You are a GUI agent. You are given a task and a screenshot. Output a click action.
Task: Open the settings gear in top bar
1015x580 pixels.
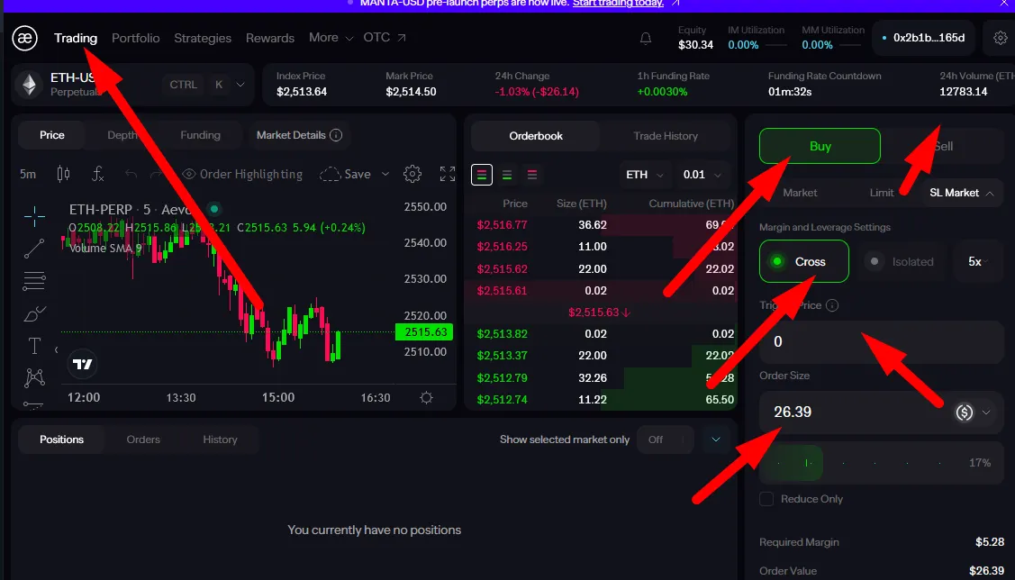click(x=1000, y=38)
